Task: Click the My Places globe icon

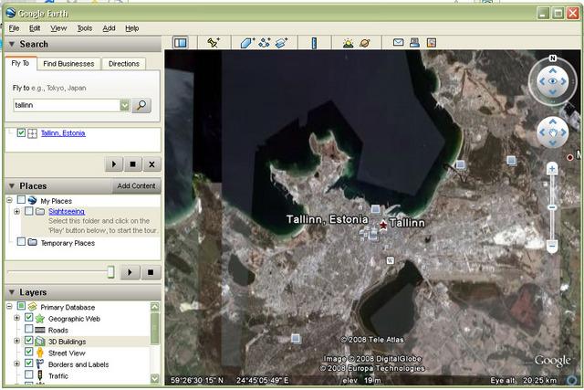Action: (x=33, y=201)
